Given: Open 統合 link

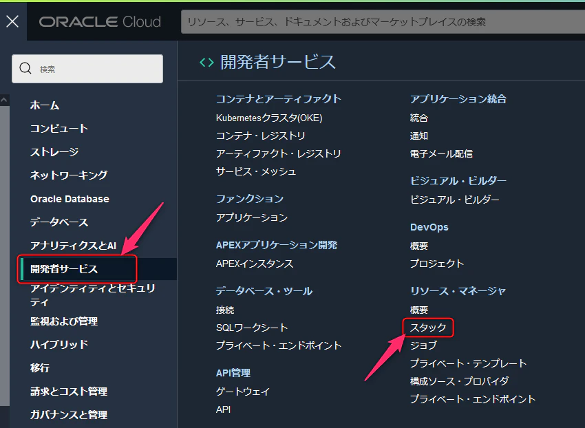Looking at the screenshot, I should point(419,118).
